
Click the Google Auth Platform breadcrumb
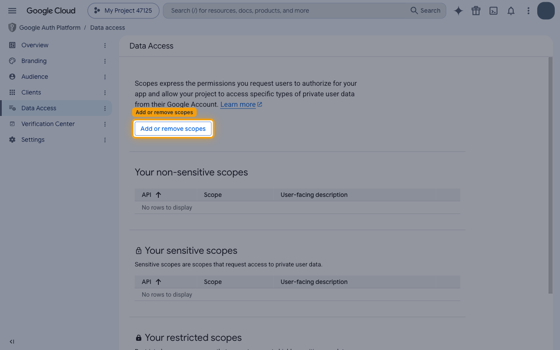pyautogui.click(x=50, y=28)
